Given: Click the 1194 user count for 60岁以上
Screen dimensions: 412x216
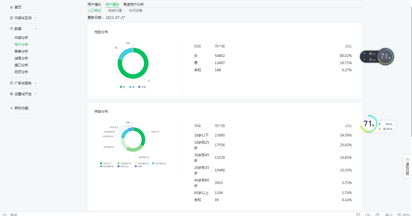Looking at the screenshot, I should [x=219, y=193].
